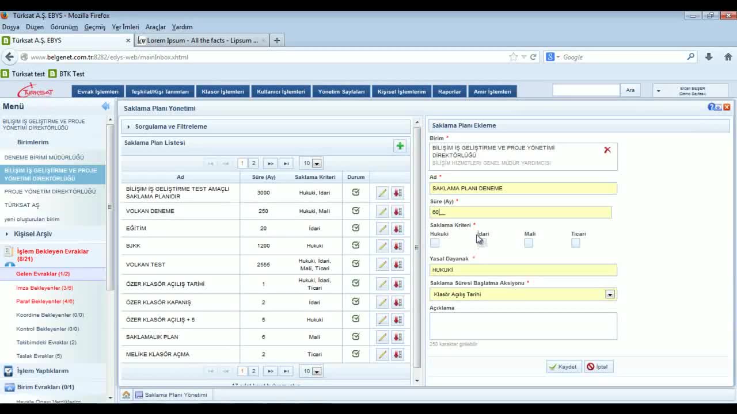Click the İptal button

[599, 367]
